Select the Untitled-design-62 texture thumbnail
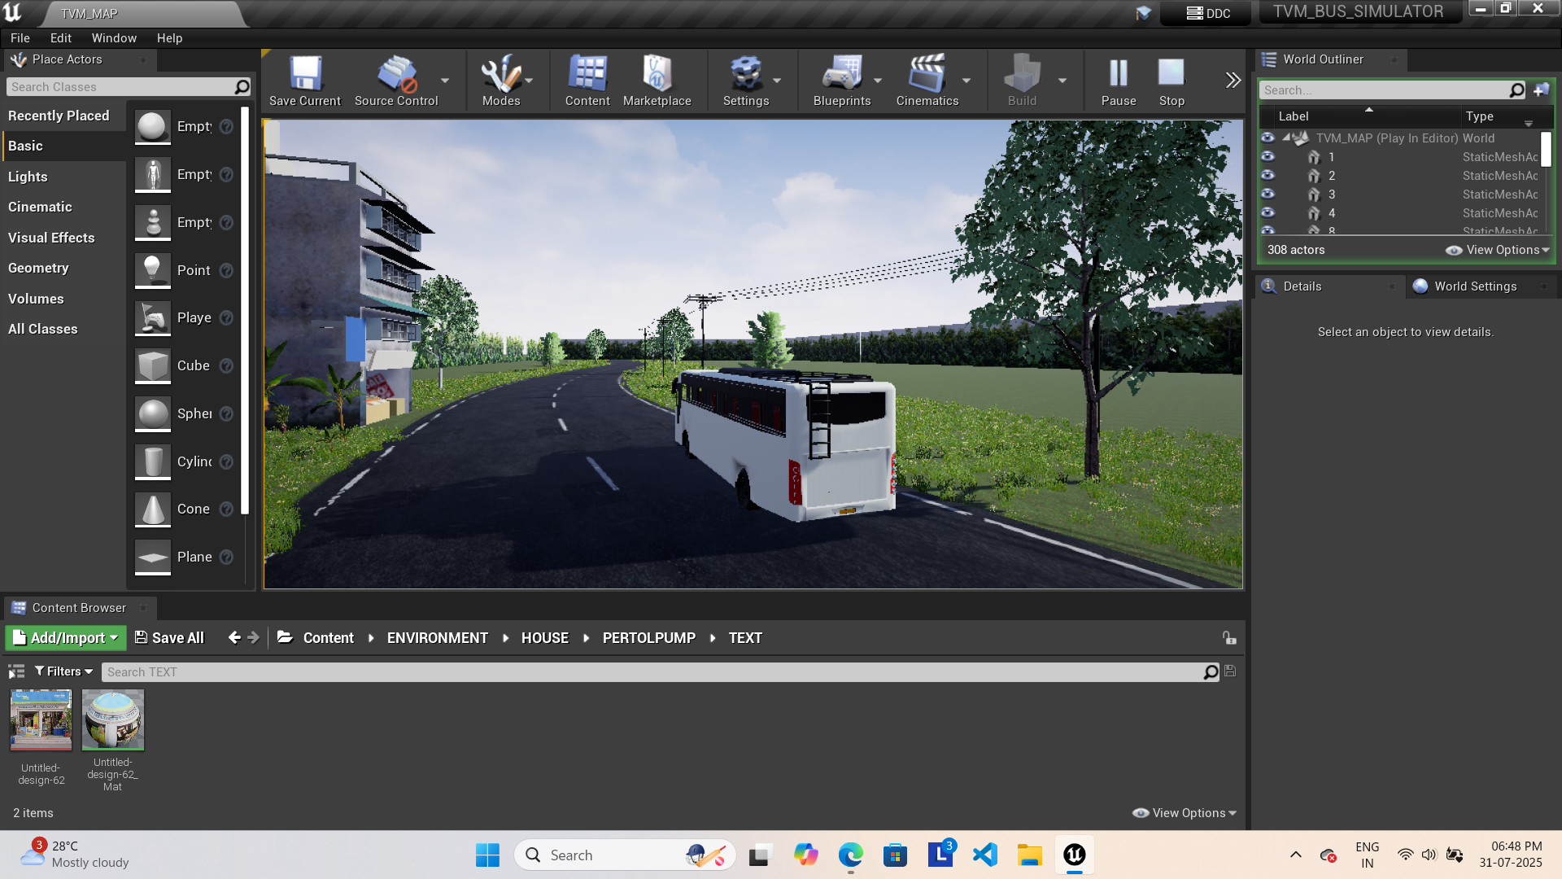1562x879 pixels. pyautogui.click(x=41, y=719)
